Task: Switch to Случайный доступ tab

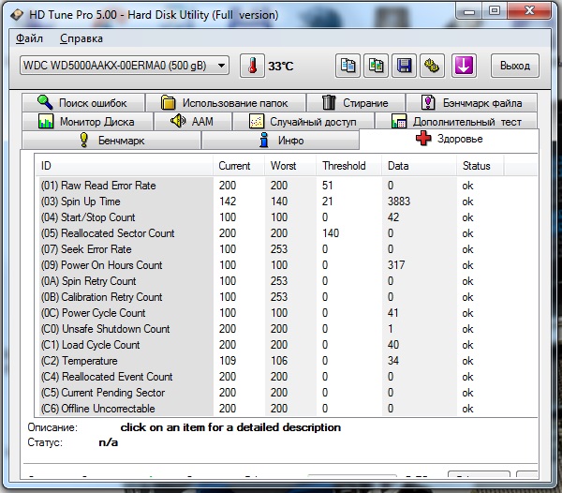Action: pos(303,122)
